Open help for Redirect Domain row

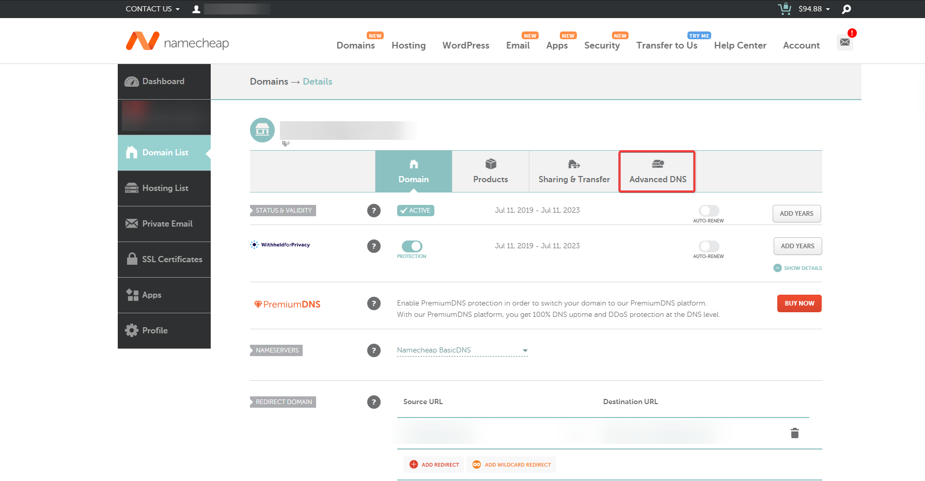click(x=374, y=402)
